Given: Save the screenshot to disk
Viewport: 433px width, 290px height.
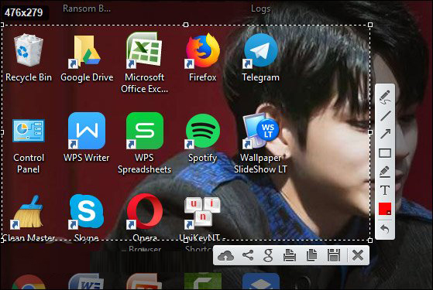Looking at the screenshot, I should [334, 255].
